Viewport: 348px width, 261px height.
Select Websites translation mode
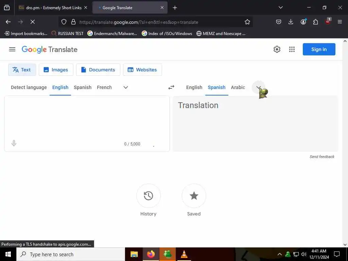[142, 70]
